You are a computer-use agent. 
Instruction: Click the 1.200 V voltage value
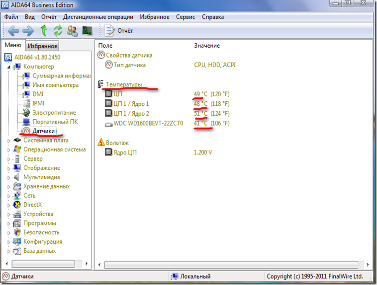tap(203, 152)
